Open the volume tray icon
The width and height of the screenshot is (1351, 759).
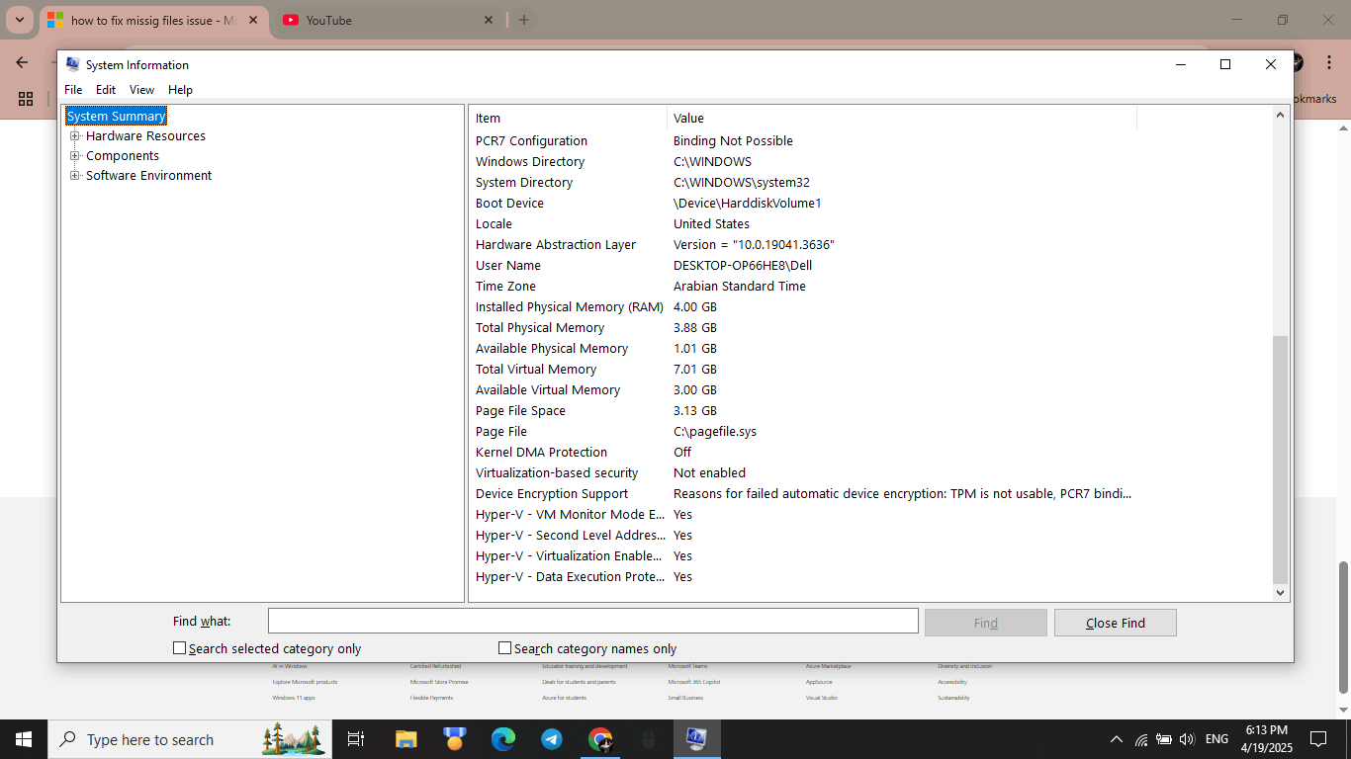point(1188,739)
